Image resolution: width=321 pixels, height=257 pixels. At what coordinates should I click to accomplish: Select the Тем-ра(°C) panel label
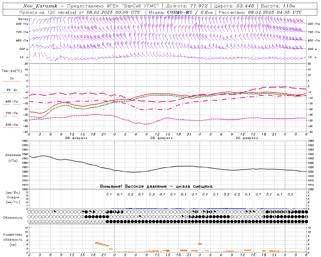[12, 71]
